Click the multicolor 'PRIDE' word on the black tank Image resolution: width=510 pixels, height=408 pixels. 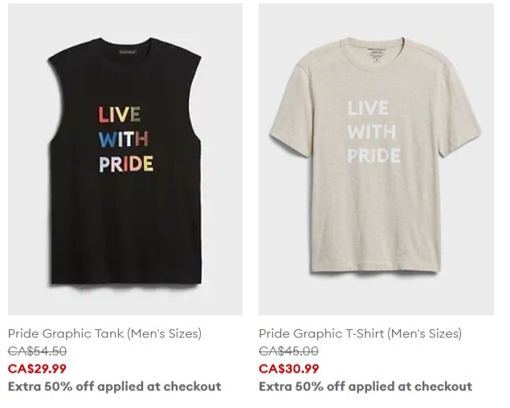pyautogui.click(x=126, y=164)
